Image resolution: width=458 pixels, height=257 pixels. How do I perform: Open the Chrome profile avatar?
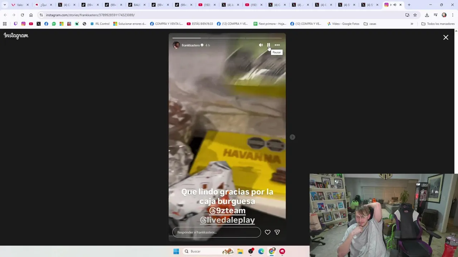click(x=444, y=15)
